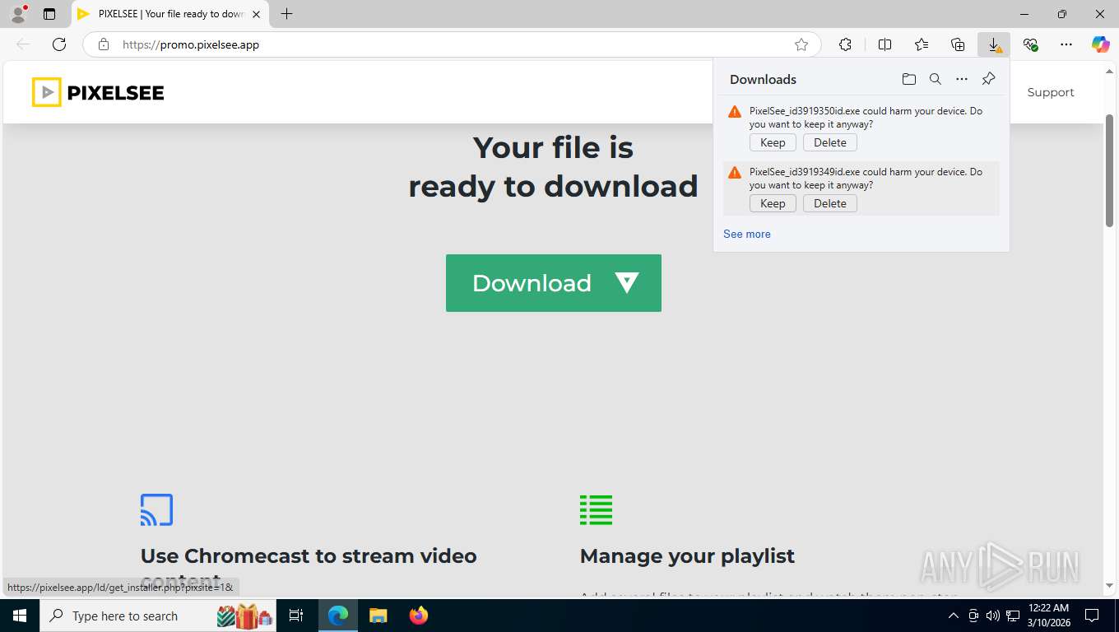View site information lock icon
The image size is (1119, 632).
pos(104,44)
